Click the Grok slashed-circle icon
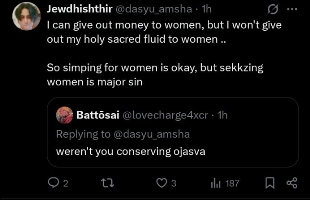 [275, 10]
